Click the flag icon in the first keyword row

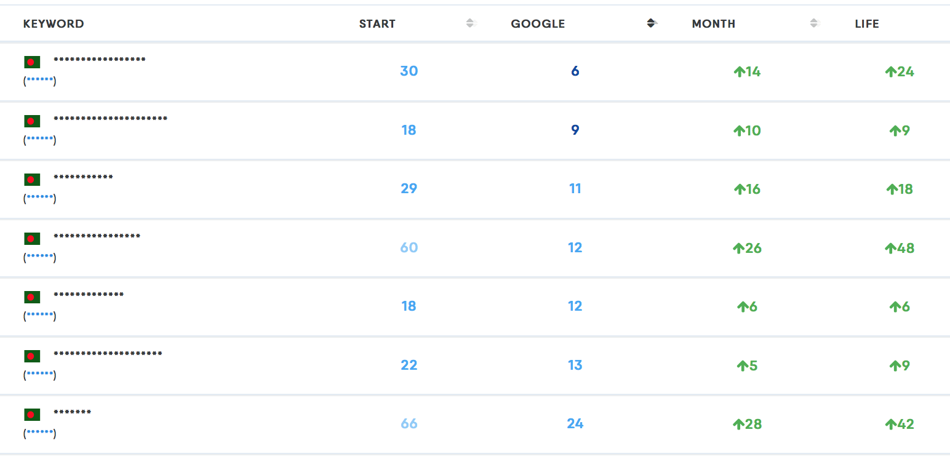pyautogui.click(x=32, y=62)
